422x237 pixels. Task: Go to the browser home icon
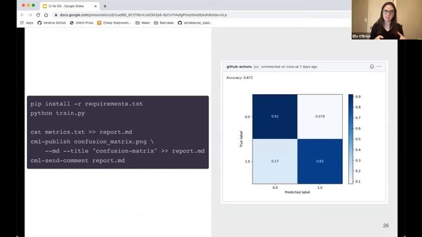(46, 15)
